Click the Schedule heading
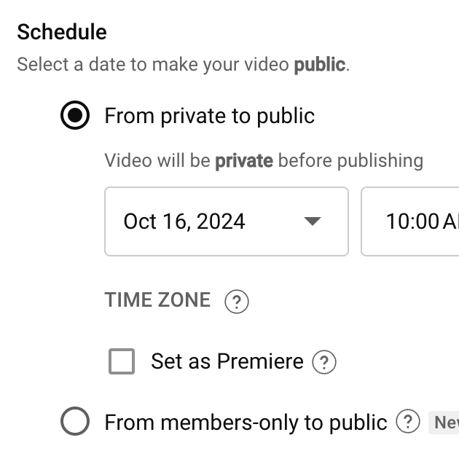Viewport: 459px width, 459px height. pyautogui.click(x=62, y=32)
